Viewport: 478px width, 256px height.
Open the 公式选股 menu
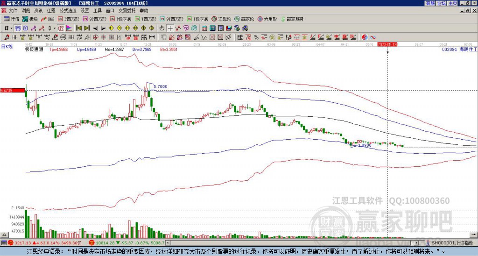click(68, 11)
